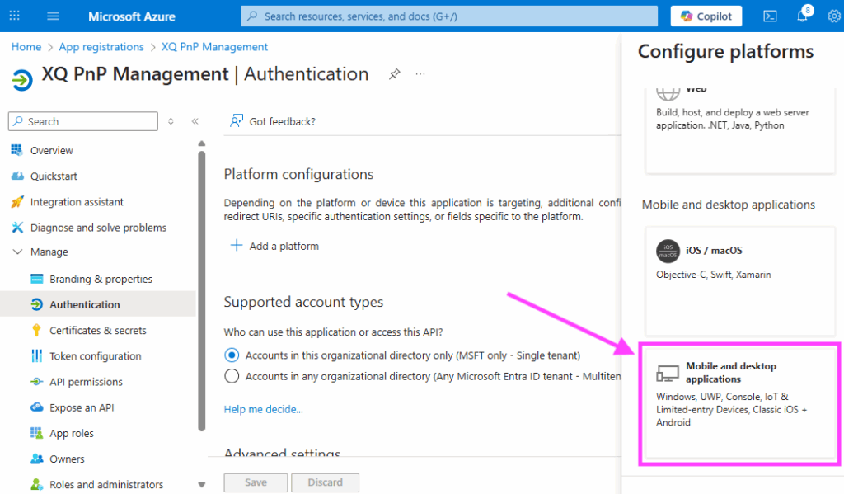Screen dimensions: 844x494
Task: Pin the Authentication blade
Action: 394,74
